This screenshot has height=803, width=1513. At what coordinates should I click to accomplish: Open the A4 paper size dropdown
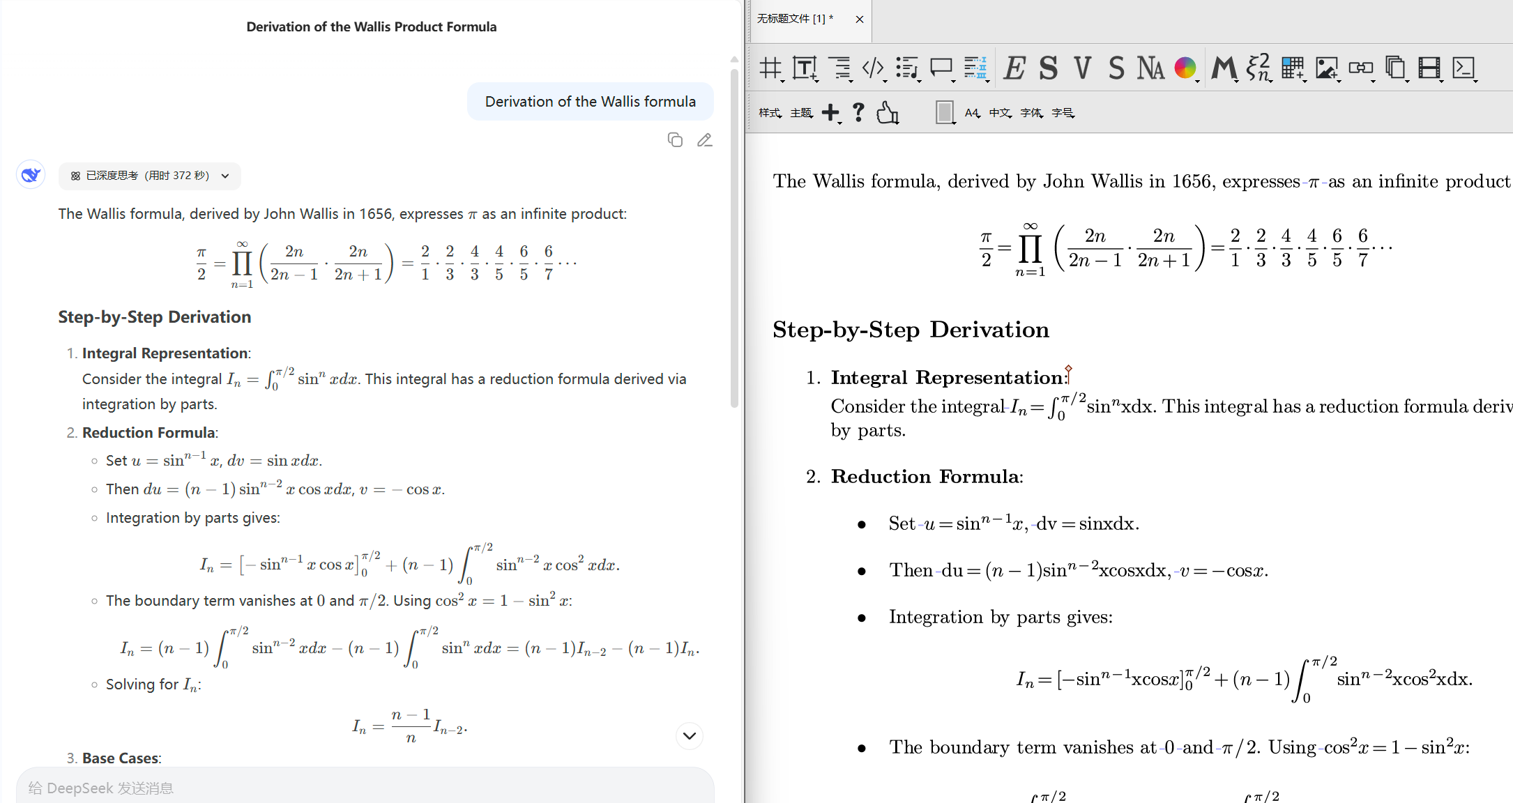pyautogui.click(x=973, y=113)
